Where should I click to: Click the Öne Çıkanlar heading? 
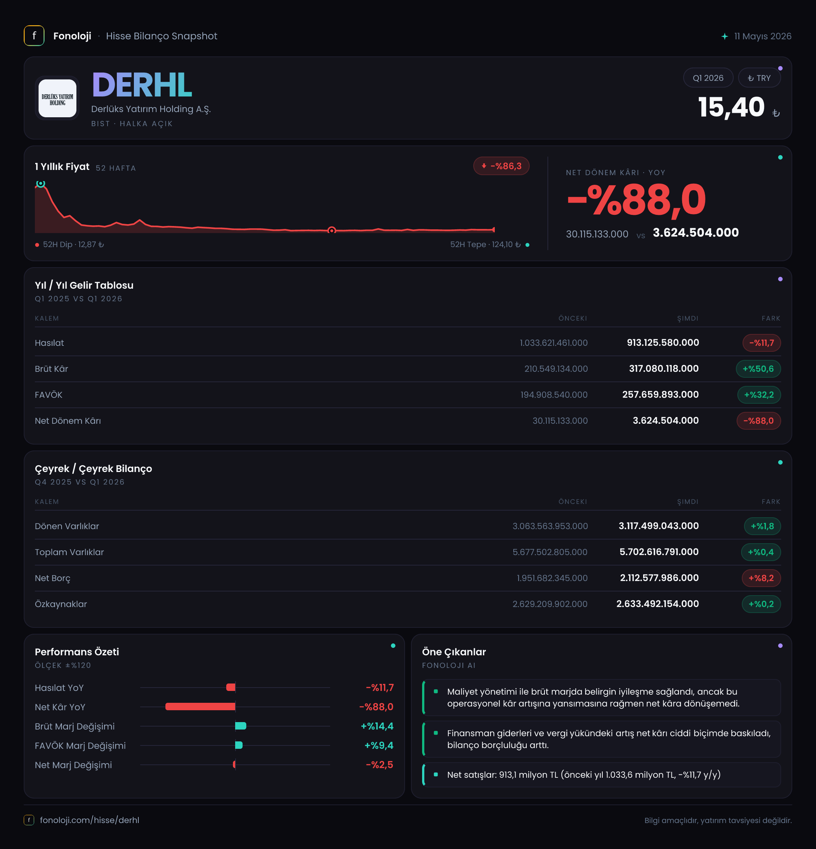(x=454, y=652)
